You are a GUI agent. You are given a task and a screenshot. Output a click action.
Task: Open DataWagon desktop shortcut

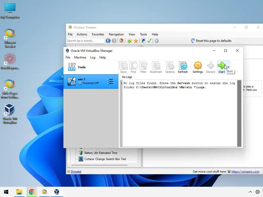10,61
